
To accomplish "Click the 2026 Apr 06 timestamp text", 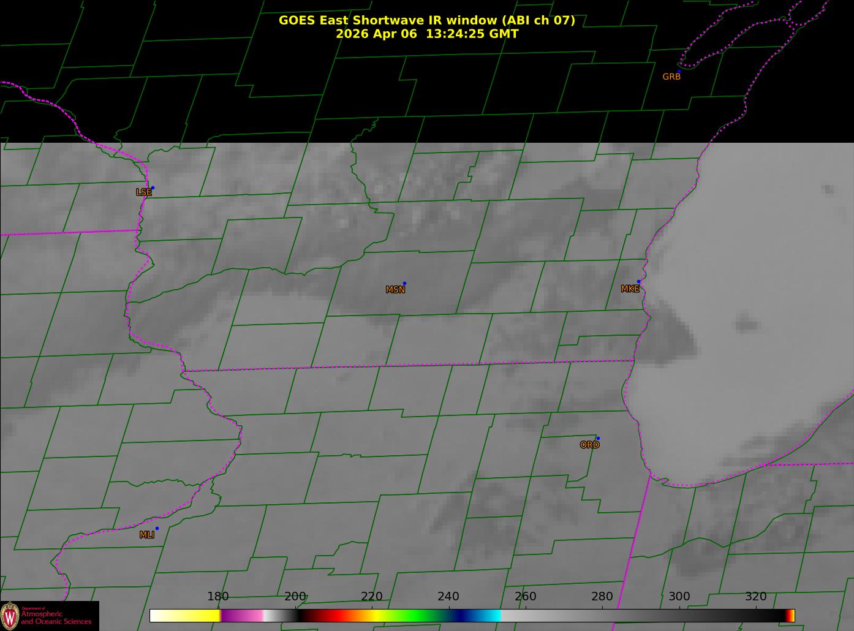I will tap(427, 34).
